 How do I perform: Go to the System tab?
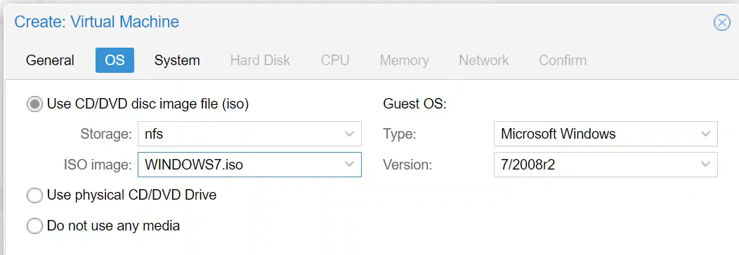point(177,60)
